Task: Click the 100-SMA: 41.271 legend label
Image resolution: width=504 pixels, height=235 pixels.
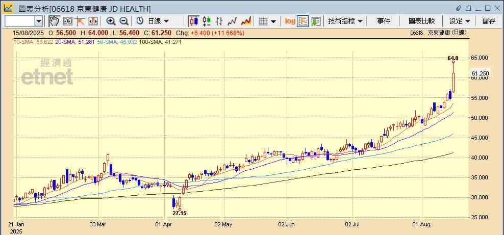Action: tap(160, 42)
